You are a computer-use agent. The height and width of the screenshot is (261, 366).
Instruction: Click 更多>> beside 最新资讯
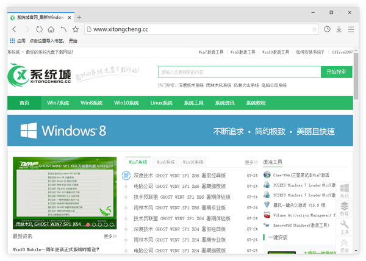pyautogui.click(x=110, y=236)
